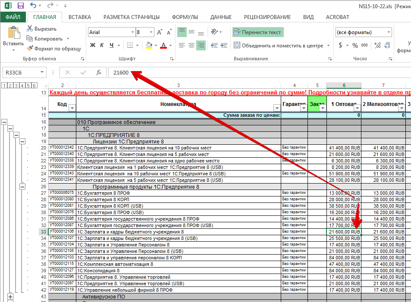Open Число dialog launcher
411x302 pixels.
click(391, 59)
